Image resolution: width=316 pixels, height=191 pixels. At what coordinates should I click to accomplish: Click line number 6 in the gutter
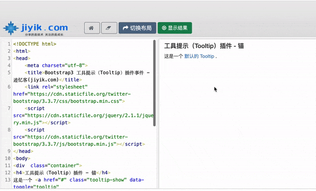9,87
